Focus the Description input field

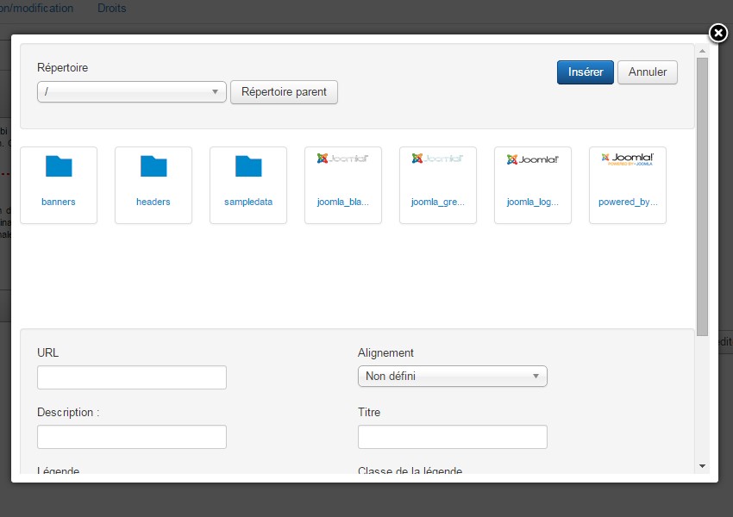click(132, 437)
